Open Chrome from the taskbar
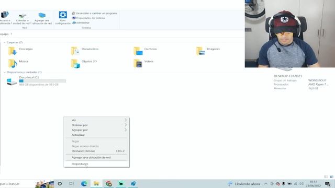The width and height of the screenshot is (335, 188). [x=109, y=184]
